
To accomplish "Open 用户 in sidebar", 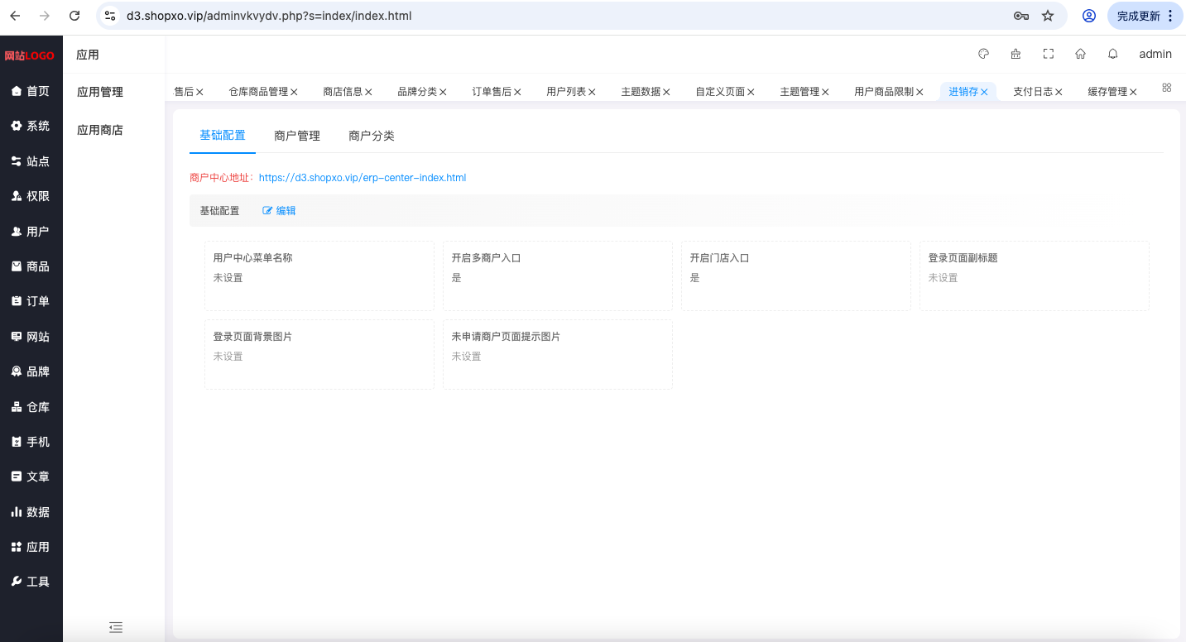I will 31,232.
